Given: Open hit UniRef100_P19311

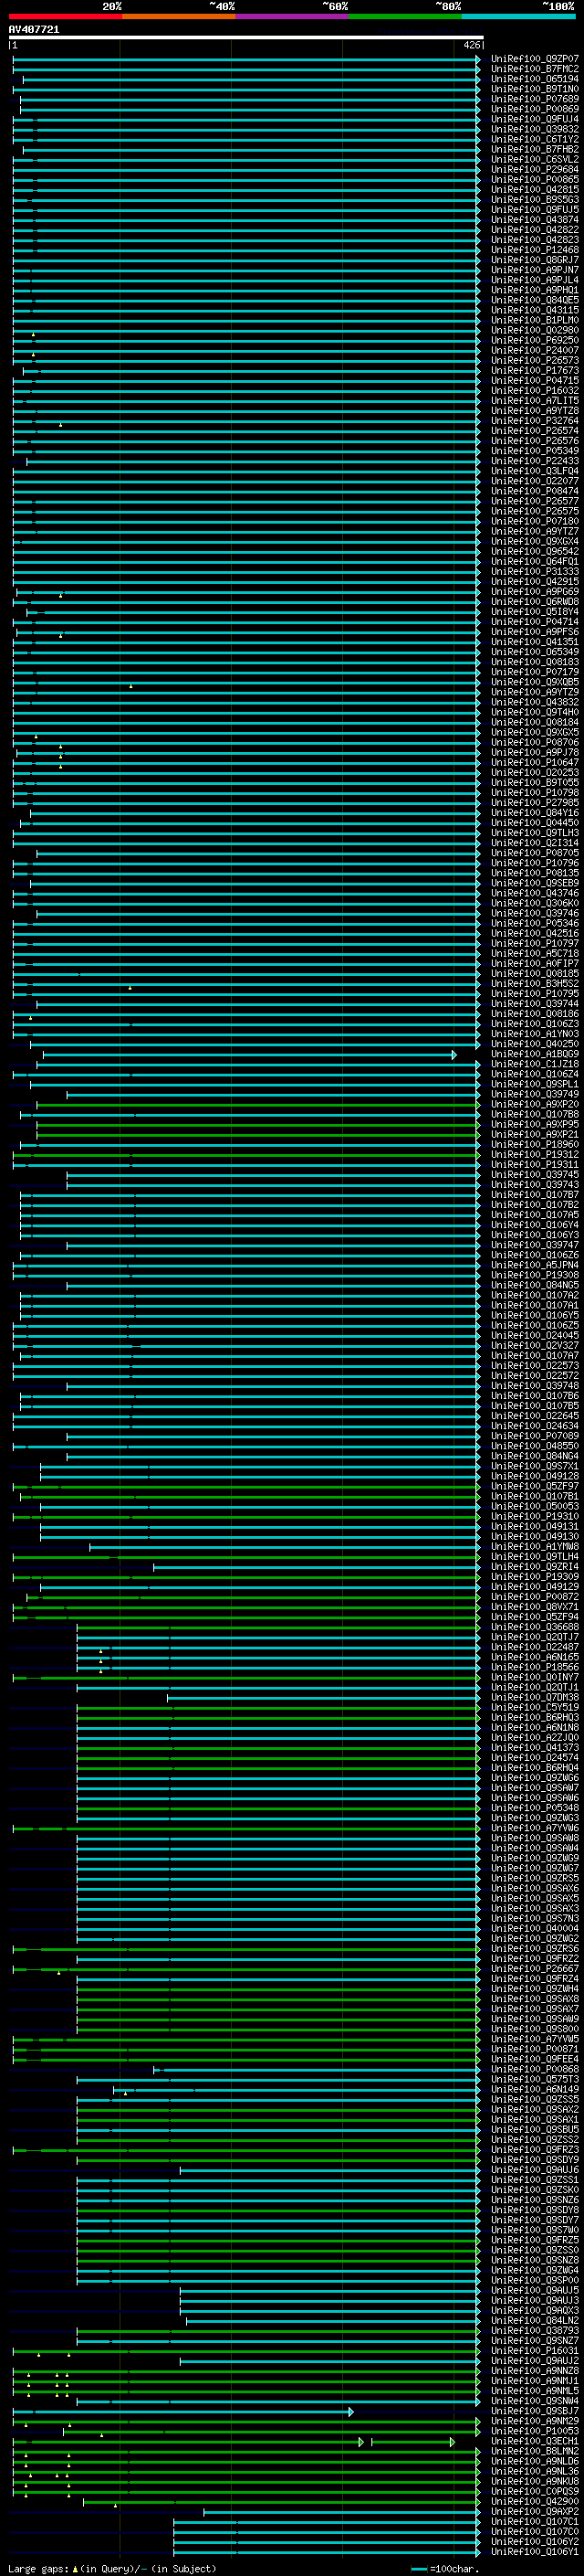Looking at the screenshot, I should pos(535,1165).
